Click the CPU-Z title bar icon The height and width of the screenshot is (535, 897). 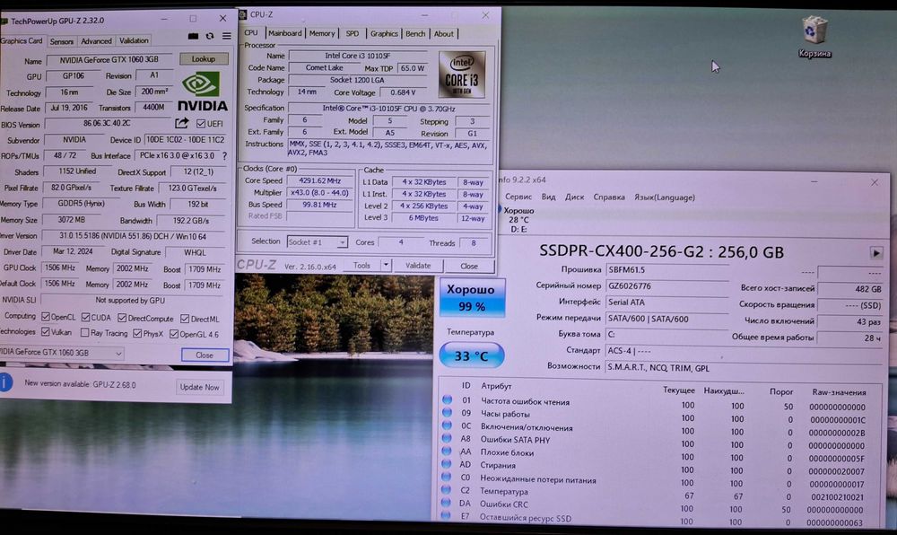pos(242,15)
